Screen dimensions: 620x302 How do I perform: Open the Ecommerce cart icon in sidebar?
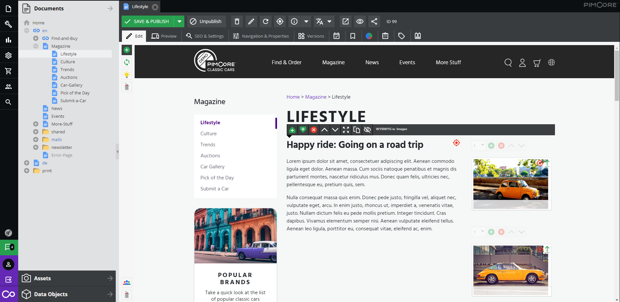pyautogui.click(x=9, y=71)
